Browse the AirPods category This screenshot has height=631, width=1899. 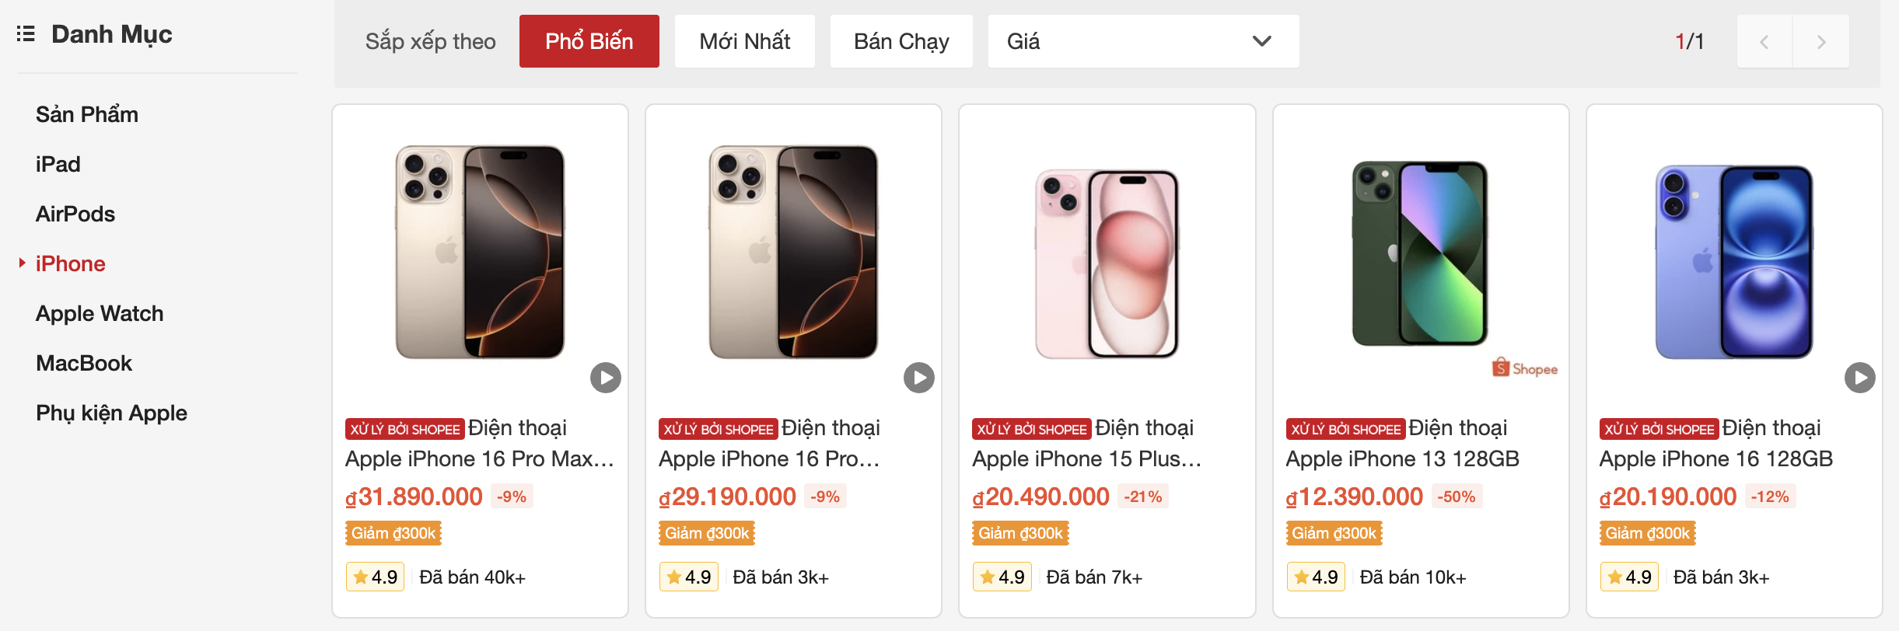[x=75, y=214]
